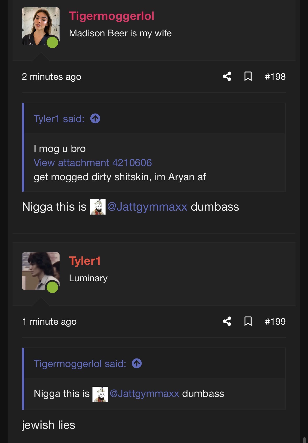Click the @Jattgymmaxx mention in the quoted reply
308x443 pixels.
(x=144, y=394)
